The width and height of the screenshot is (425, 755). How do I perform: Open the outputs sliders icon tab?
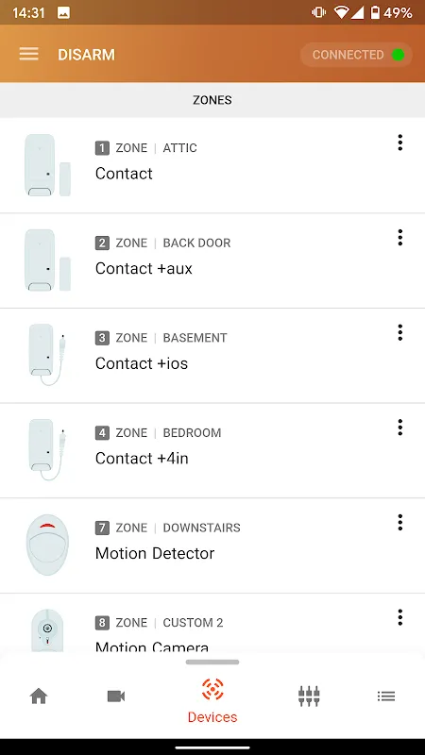coord(309,696)
